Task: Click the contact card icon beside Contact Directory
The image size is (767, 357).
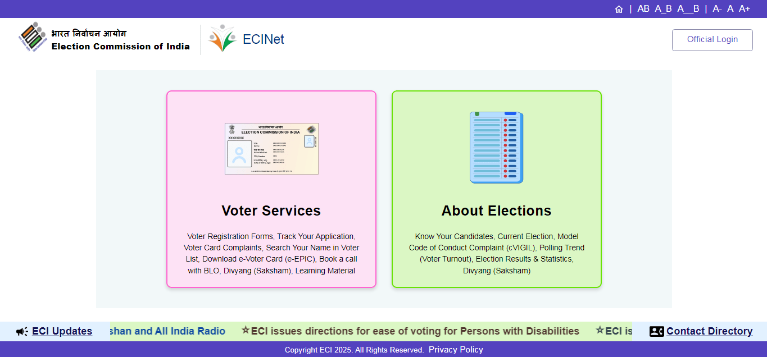Action: click(656, 332)
